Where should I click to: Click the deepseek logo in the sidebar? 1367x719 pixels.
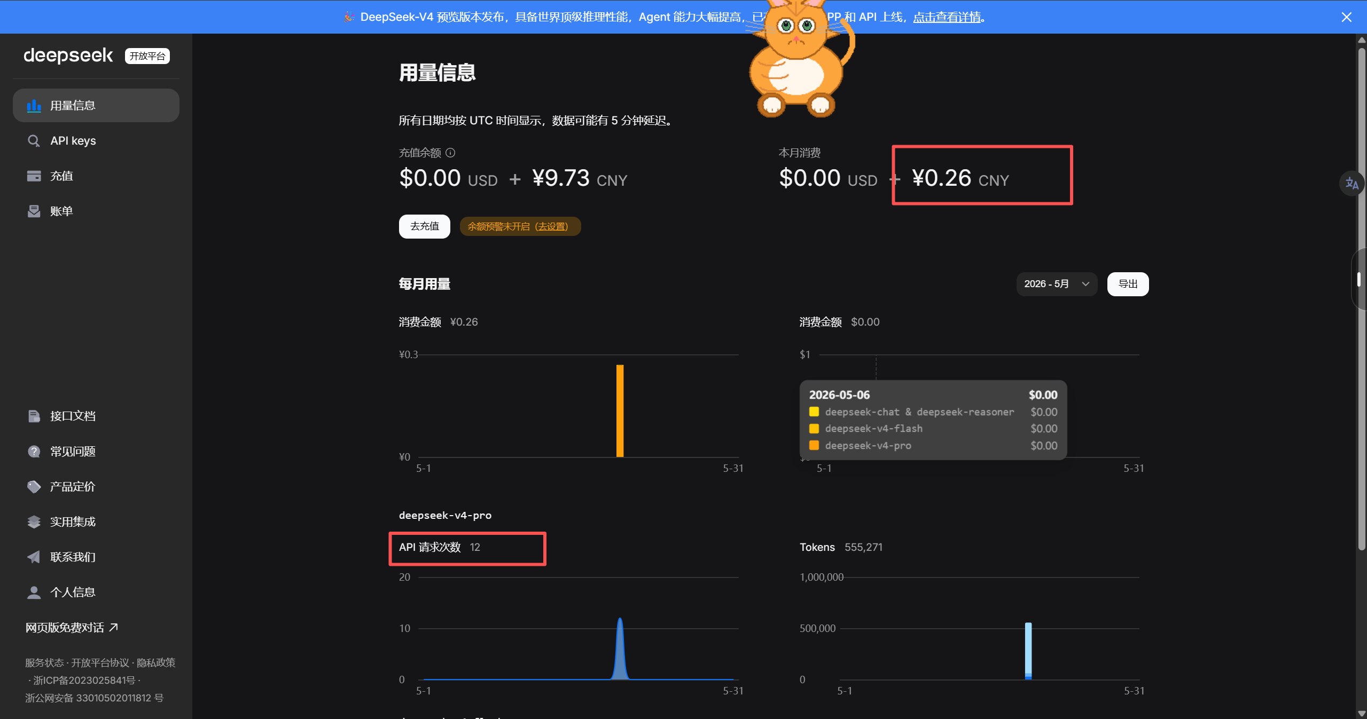[x=68, y=56]
